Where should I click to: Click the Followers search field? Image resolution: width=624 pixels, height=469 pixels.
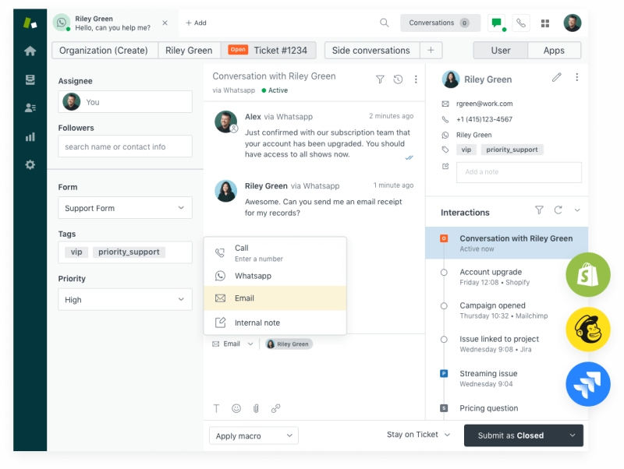(x=126, y=146)
